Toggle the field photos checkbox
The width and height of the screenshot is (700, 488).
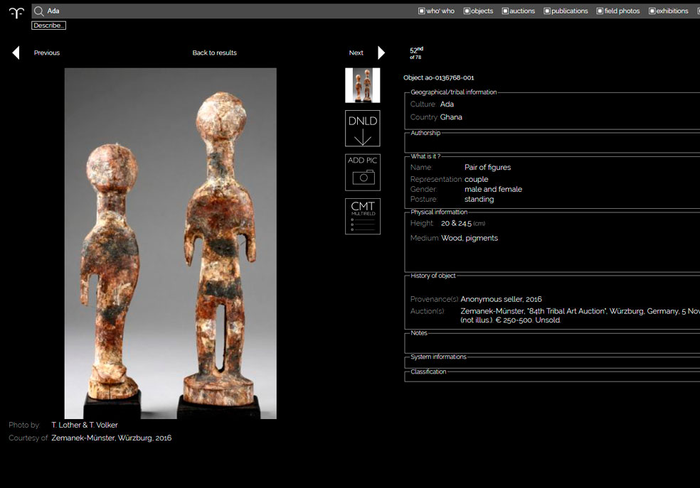point(600,11)
